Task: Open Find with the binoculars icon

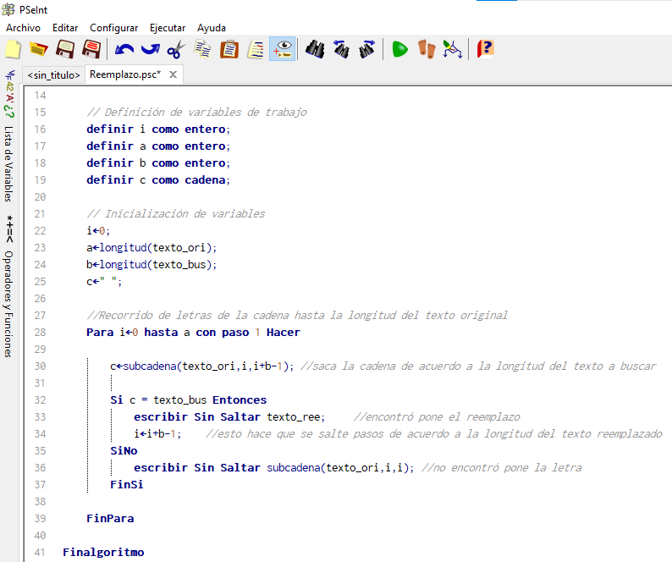Action: (315, 49)
